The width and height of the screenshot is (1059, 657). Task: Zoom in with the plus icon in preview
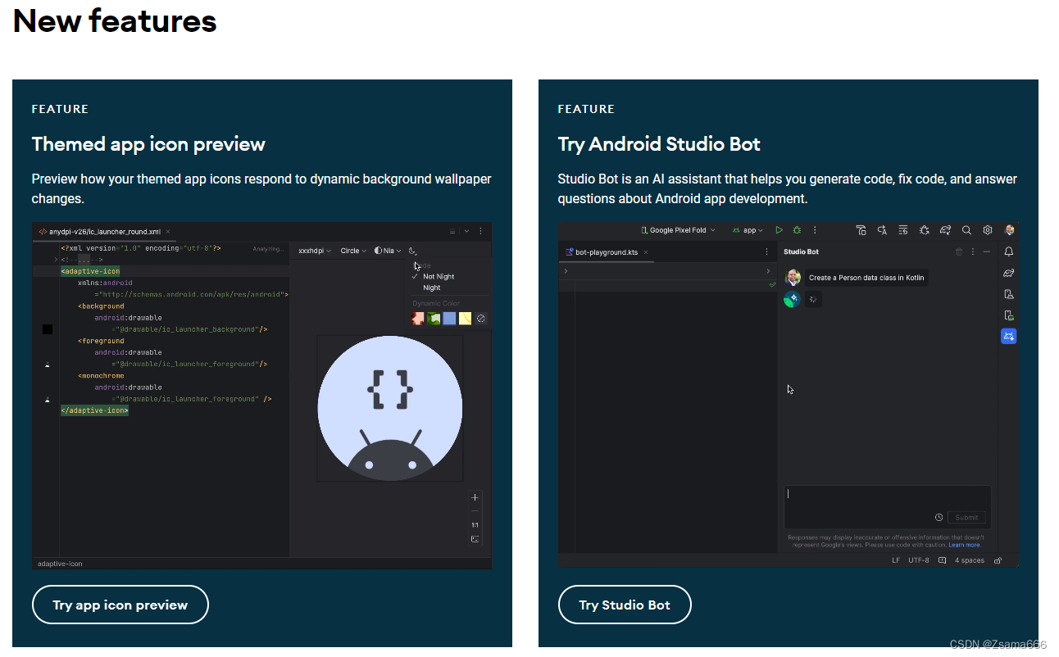(x=475, y=497)
